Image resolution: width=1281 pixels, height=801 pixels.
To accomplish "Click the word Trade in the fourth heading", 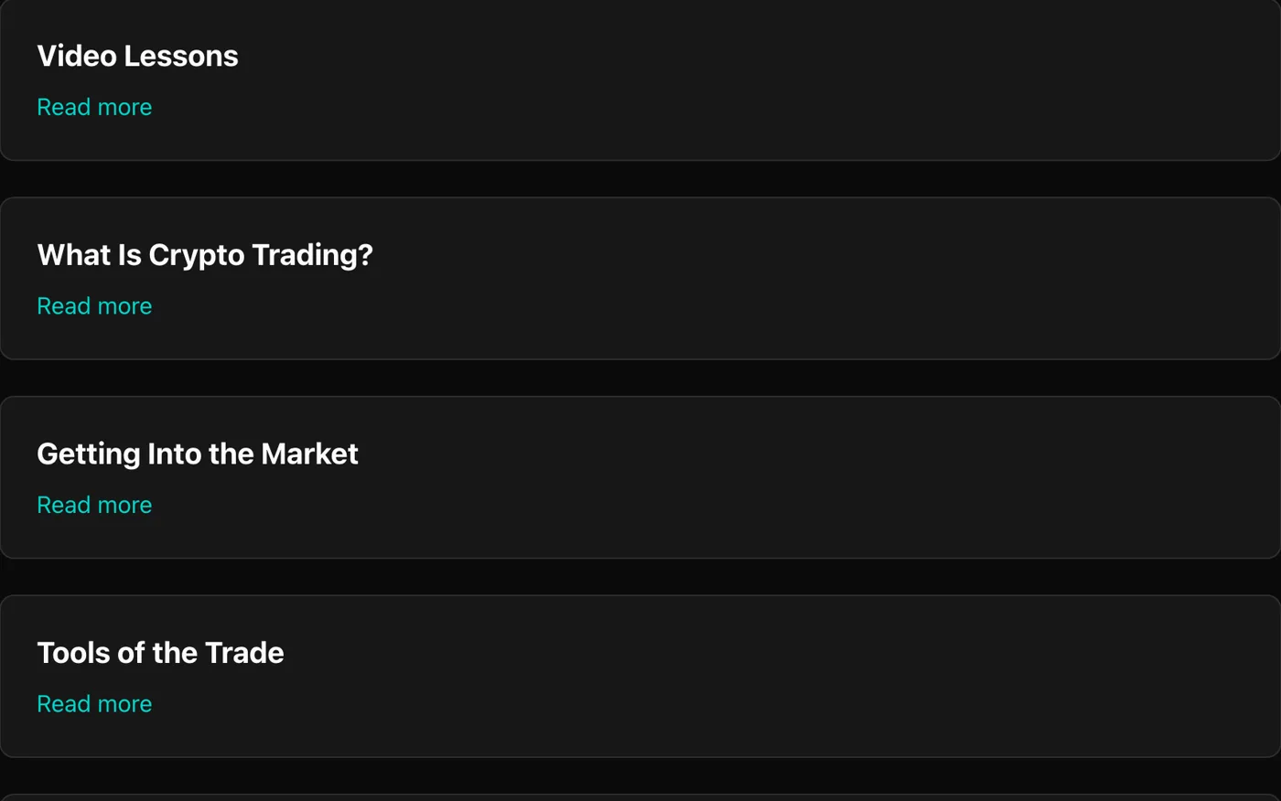I will 244,653.
